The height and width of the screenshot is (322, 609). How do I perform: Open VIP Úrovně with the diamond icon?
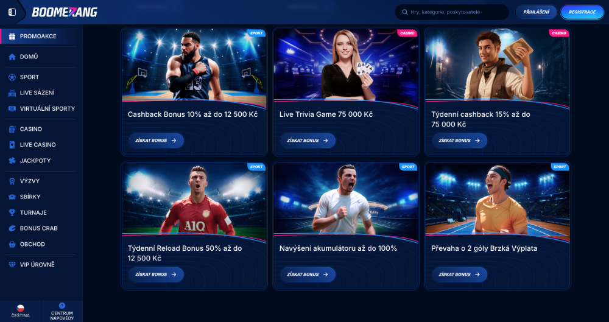12,265
